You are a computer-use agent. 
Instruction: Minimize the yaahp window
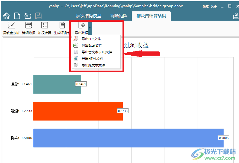pos(222,6)
